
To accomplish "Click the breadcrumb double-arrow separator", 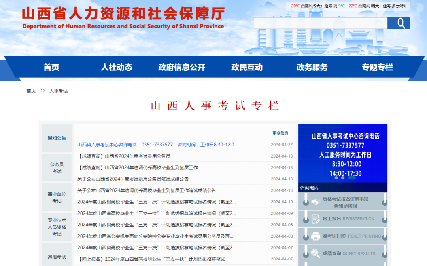I will [43, 91].
